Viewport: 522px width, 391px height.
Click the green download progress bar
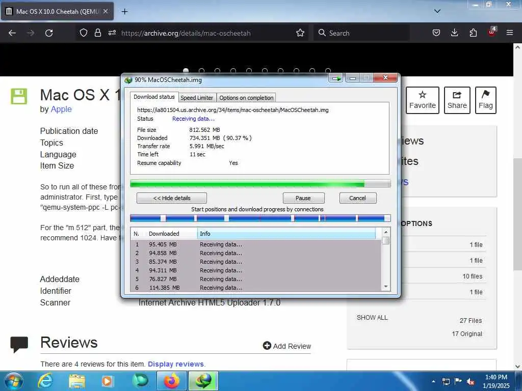(260, 183)
